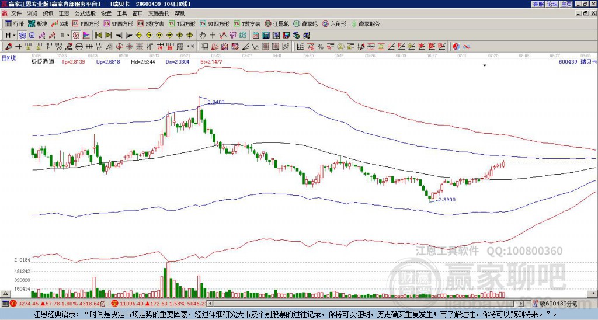Click the 收600439分笔 status entry

(x=555, y=304)
